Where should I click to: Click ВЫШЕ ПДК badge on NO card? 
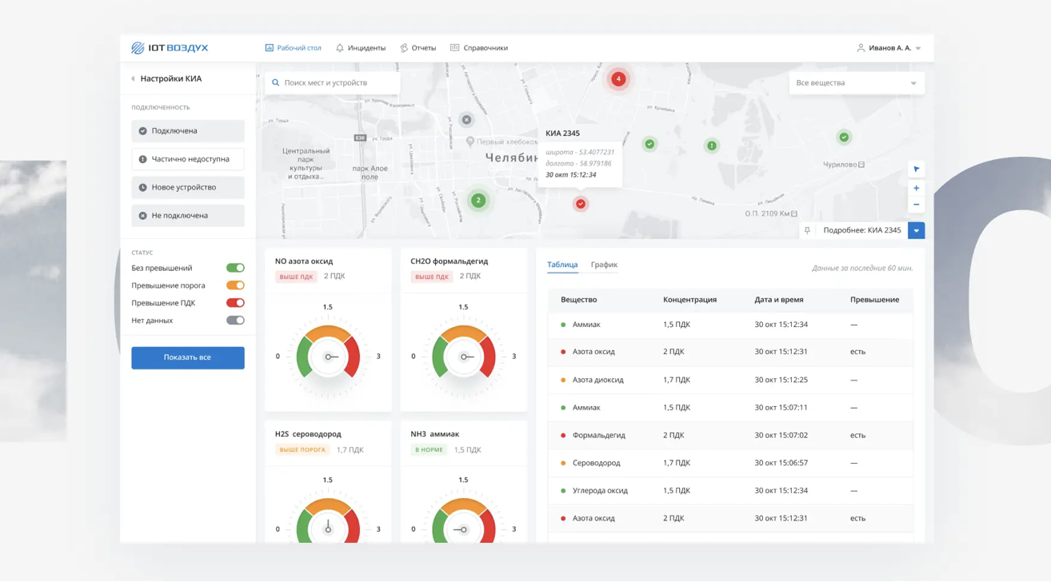296,277
